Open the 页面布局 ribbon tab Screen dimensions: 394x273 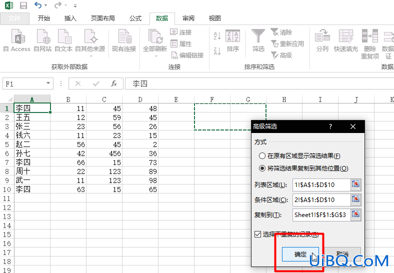pos(103,18)
